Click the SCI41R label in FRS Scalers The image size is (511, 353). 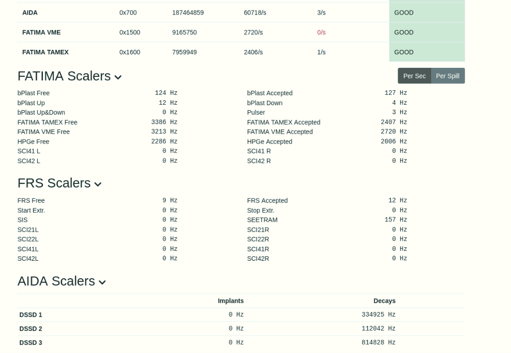(x=258, y=249)
